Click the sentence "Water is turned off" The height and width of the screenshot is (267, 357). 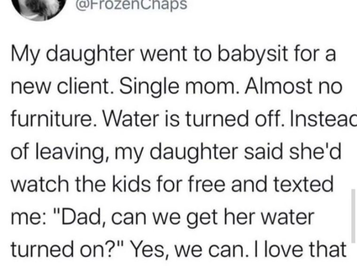(x=192, y=119)
